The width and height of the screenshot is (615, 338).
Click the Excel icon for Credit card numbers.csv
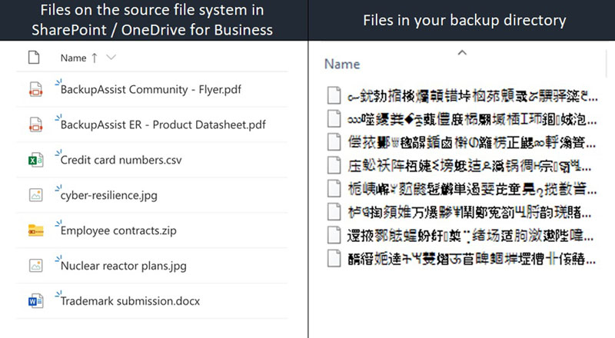click(x=35, y=160)
